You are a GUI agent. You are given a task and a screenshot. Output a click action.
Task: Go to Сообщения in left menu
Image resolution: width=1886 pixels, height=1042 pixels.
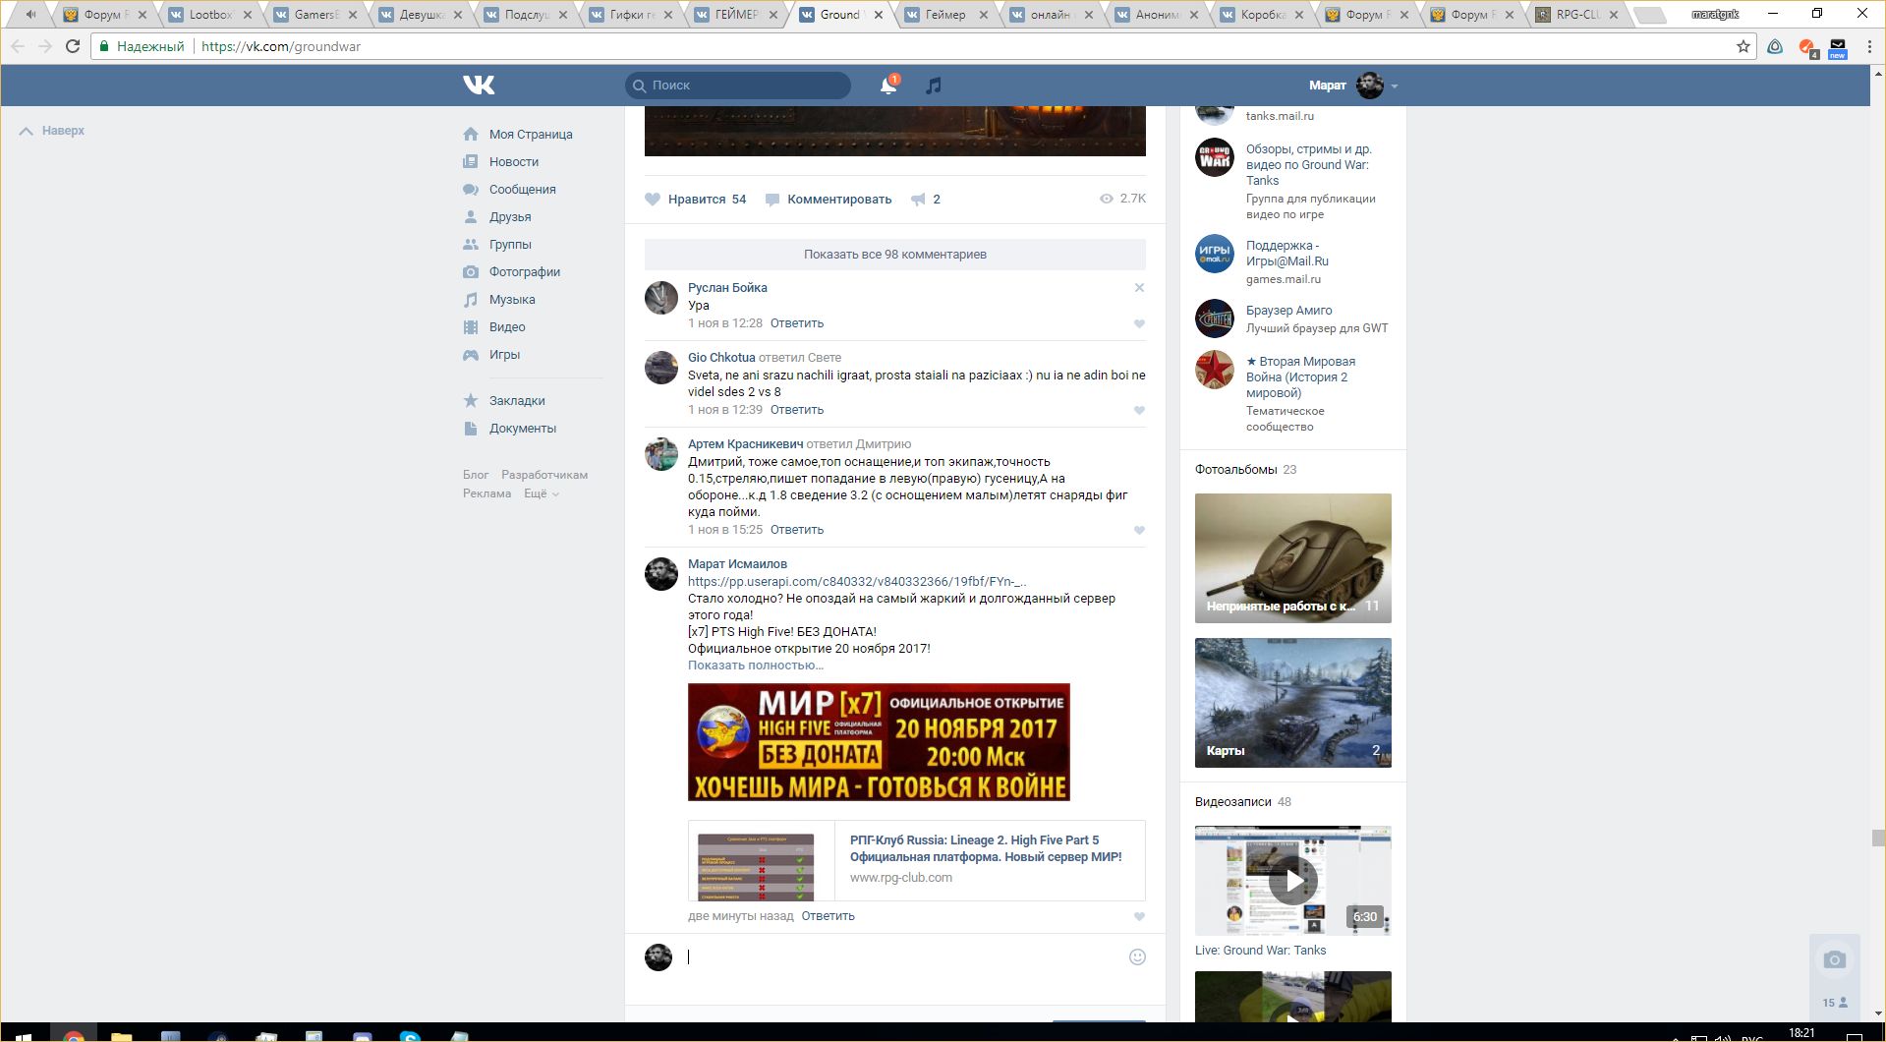tap(522, 190)
